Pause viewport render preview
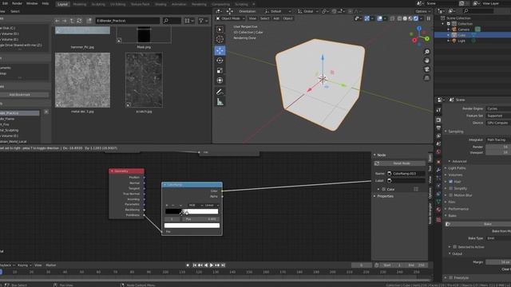The image size is (511, 287). [429, 18]
